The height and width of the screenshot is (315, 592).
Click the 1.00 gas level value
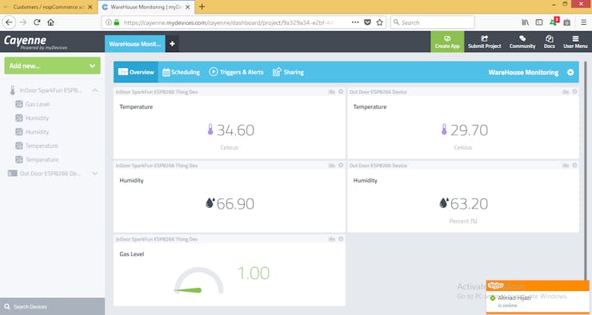[x=254, y=273]
